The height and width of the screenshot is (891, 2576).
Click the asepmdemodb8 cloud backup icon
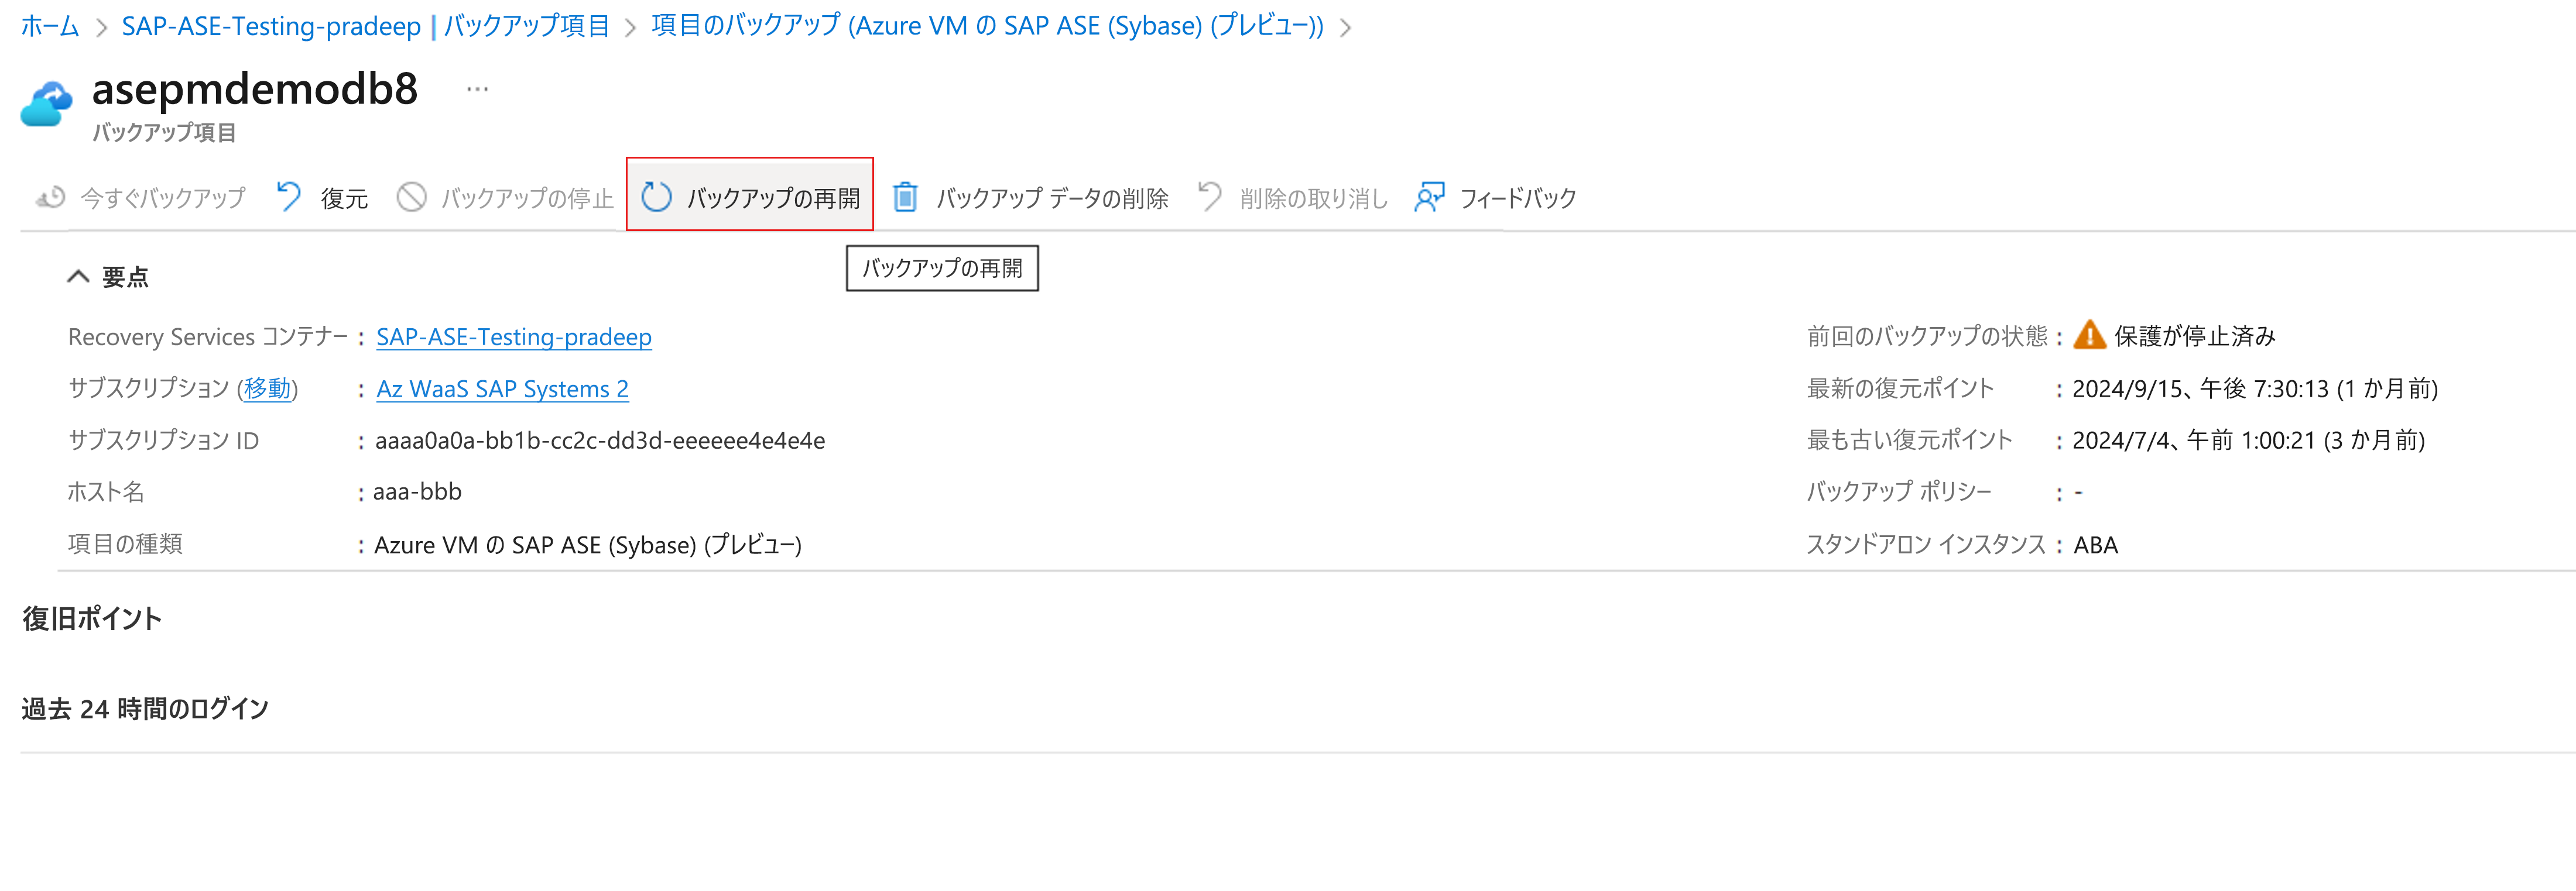[46, 104]
